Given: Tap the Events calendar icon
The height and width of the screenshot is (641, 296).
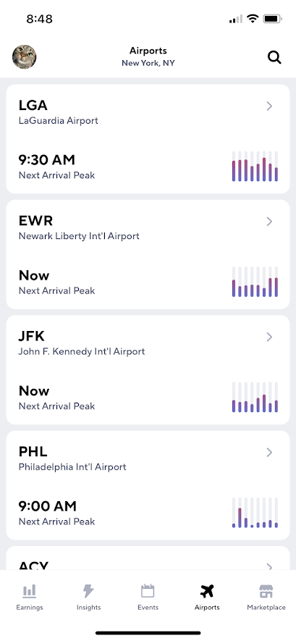Looking at the screenshot, I should 148,591.
